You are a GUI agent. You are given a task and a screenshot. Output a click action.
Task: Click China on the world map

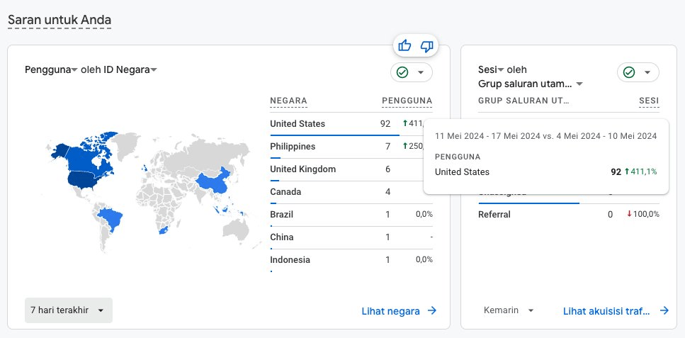[214, 180]
